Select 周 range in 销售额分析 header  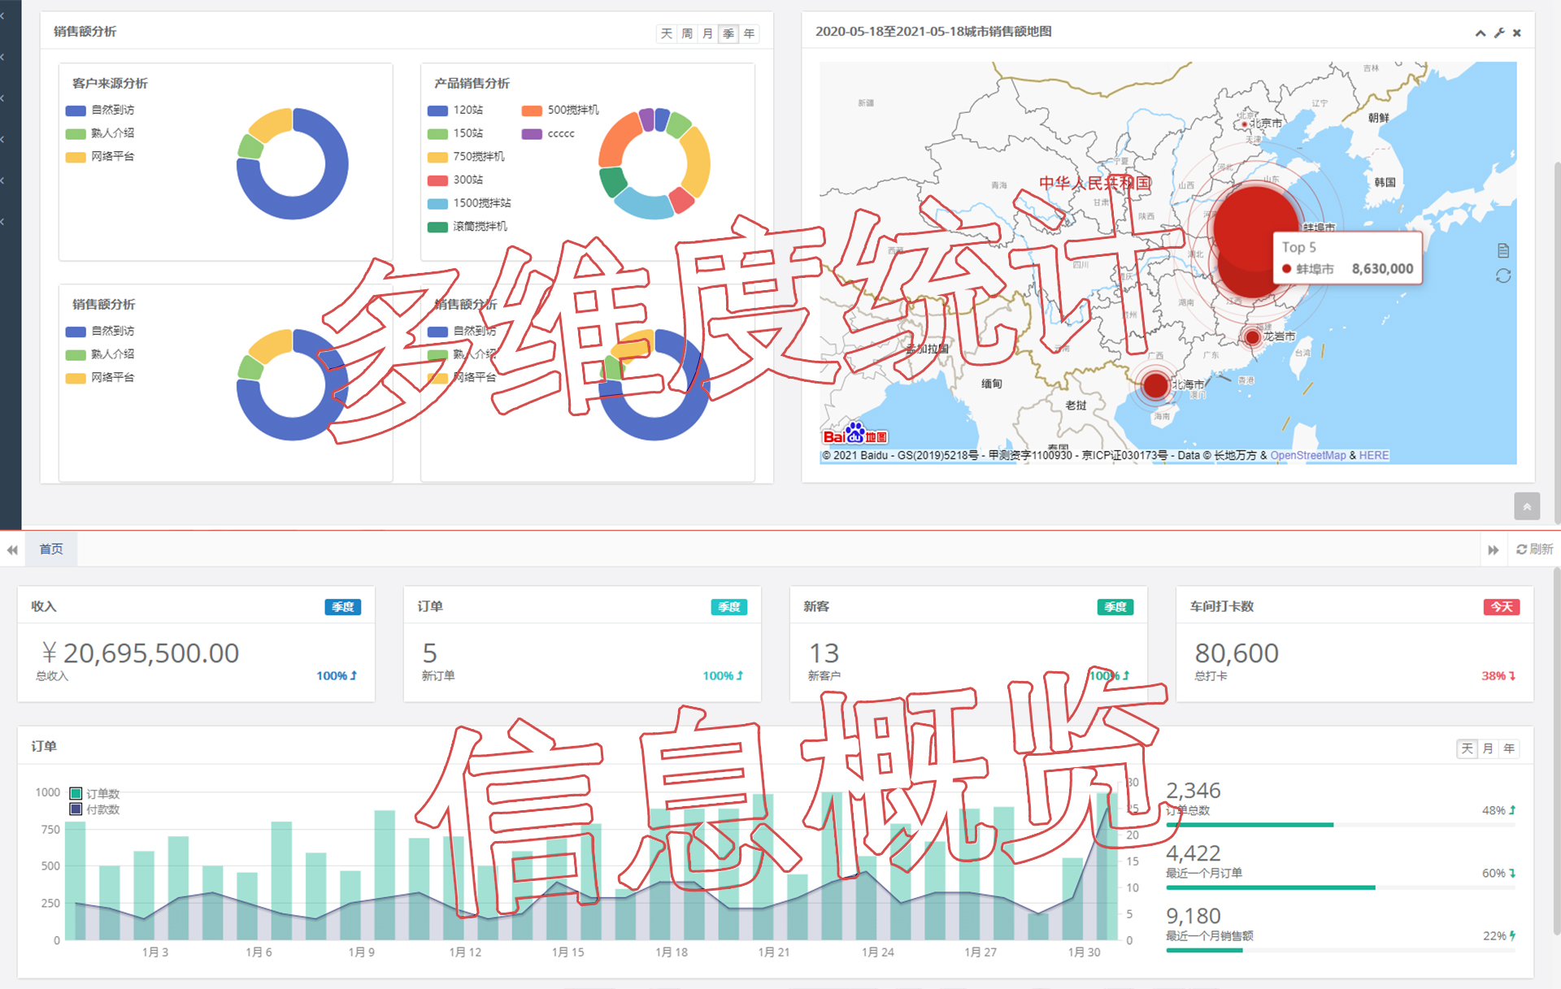point(687,33)
